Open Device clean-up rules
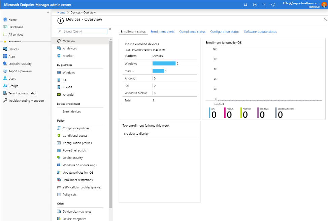Image resolution: width=328 pixels, height=221 pixels. pyautogui.click(x=77, y=211)
